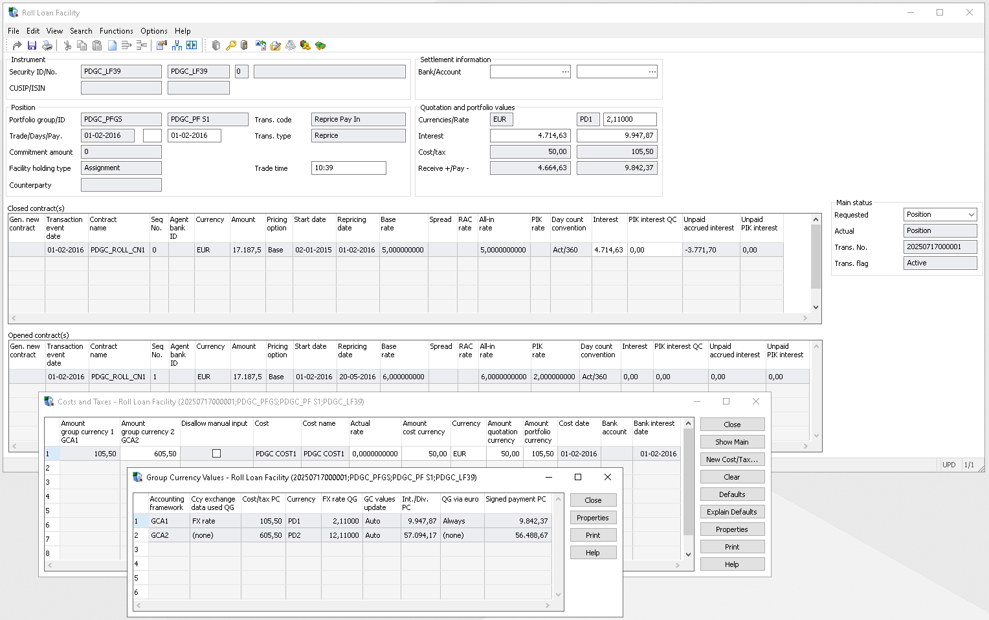989x620 pixels.
Task: Click the Cut scissors icon
Action: 67,45
